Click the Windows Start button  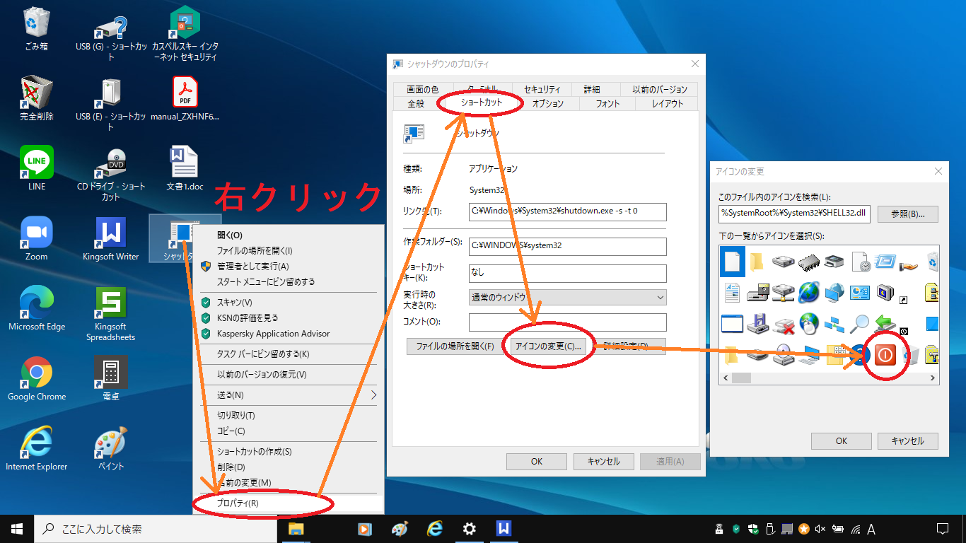click(x=17, y=528)
